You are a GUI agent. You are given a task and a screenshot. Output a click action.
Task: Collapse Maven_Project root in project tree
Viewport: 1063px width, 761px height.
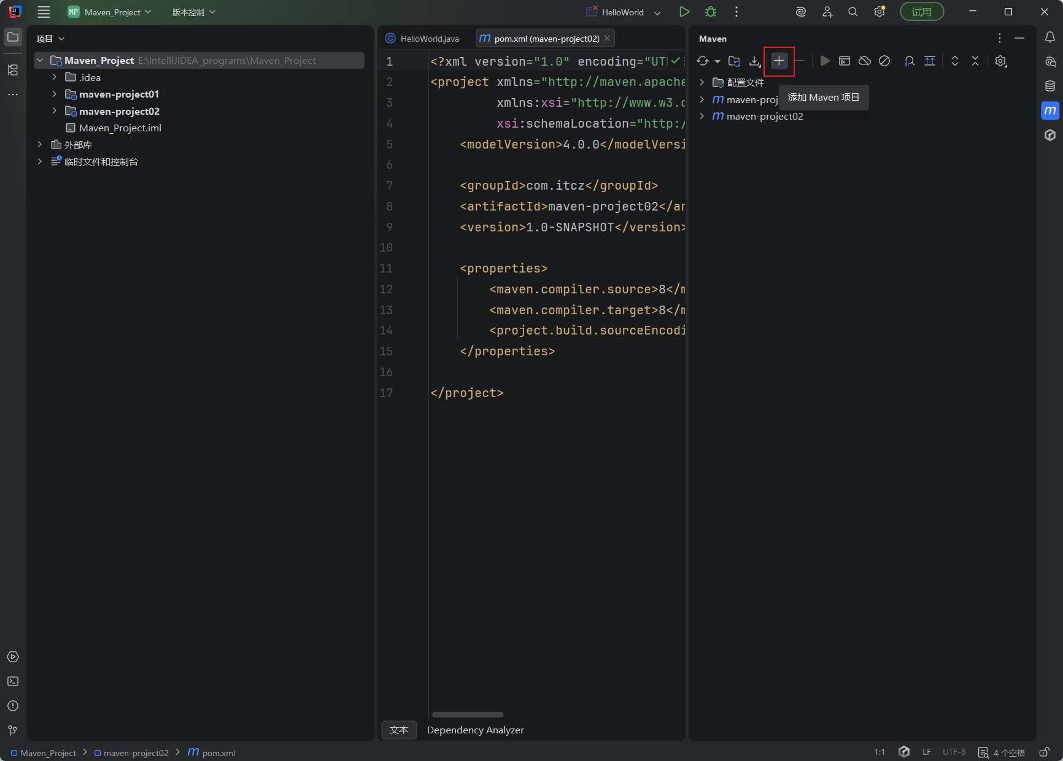point(40,60)
